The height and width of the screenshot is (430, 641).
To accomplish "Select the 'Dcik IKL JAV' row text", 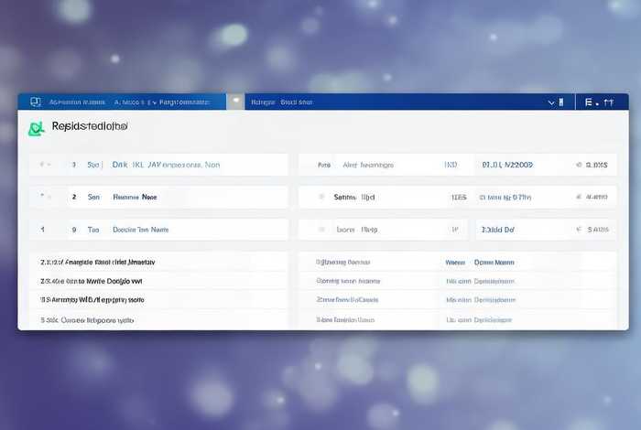I will pos(165,166).
